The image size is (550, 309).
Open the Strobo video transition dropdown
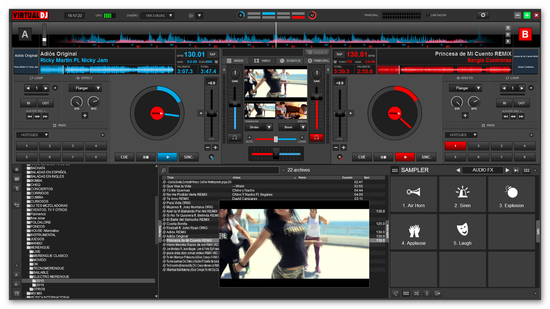(258, 127)
